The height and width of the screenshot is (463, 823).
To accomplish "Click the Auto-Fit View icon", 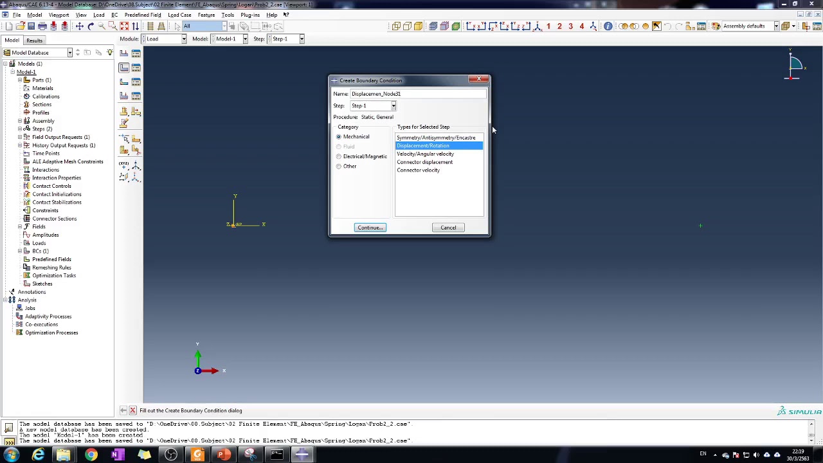I will [x=124, y=26].
